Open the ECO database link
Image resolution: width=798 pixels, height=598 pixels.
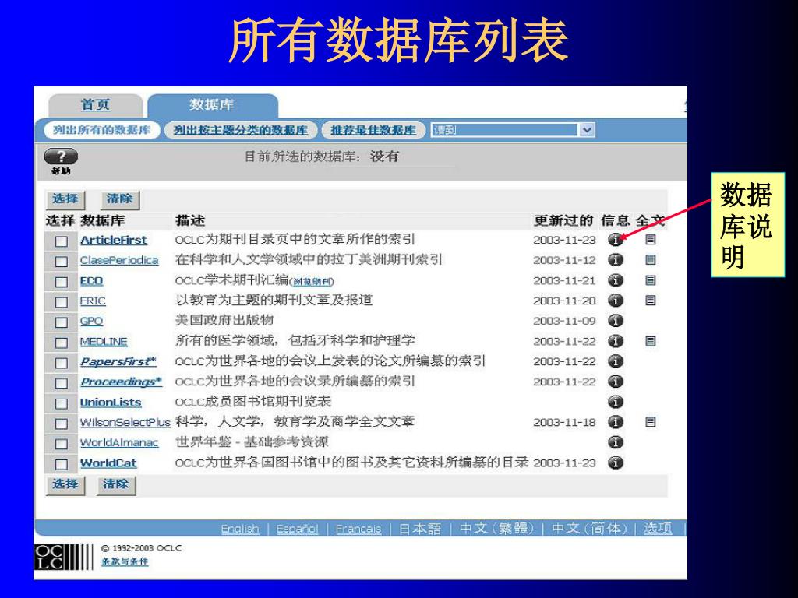91,280
